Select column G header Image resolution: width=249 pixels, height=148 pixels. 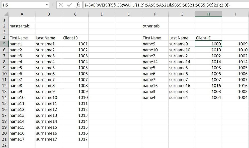[182, 14]
